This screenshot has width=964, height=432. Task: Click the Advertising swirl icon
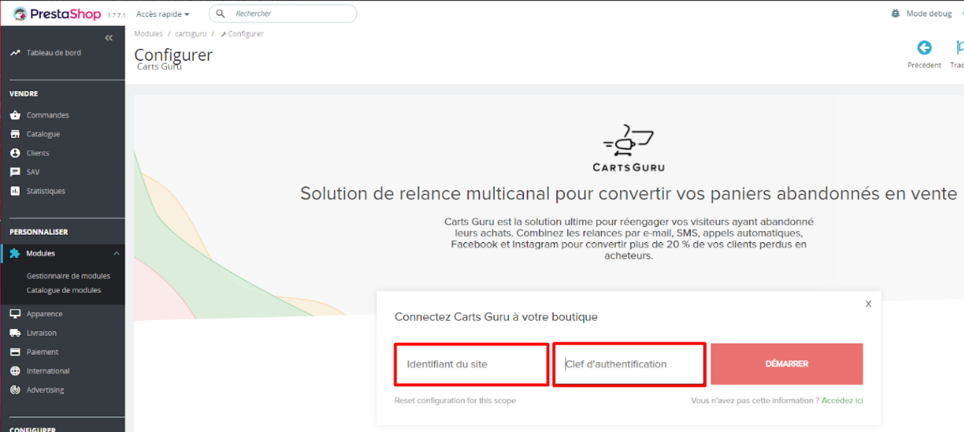click(x=15, y=390)
